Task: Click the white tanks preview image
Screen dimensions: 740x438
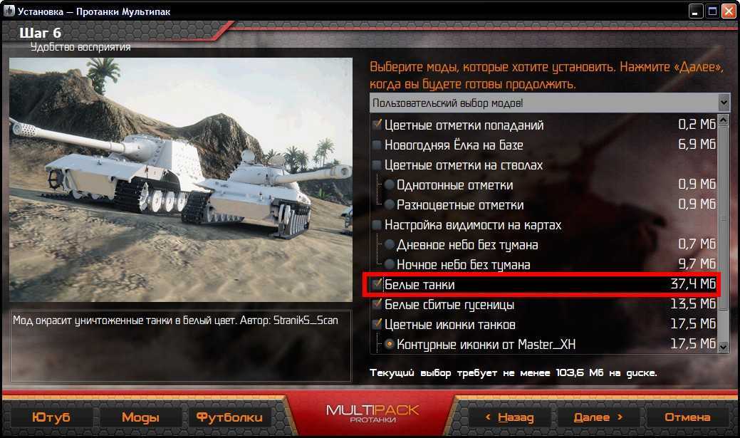Action: pos(181,179)
